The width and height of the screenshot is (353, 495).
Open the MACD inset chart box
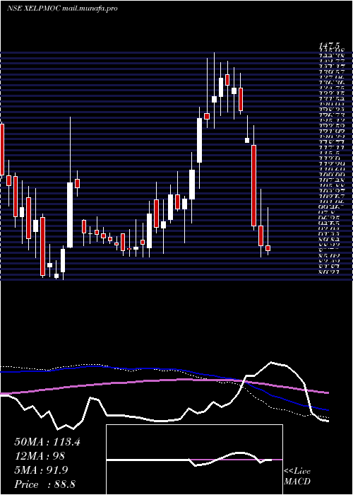[194, 460]
